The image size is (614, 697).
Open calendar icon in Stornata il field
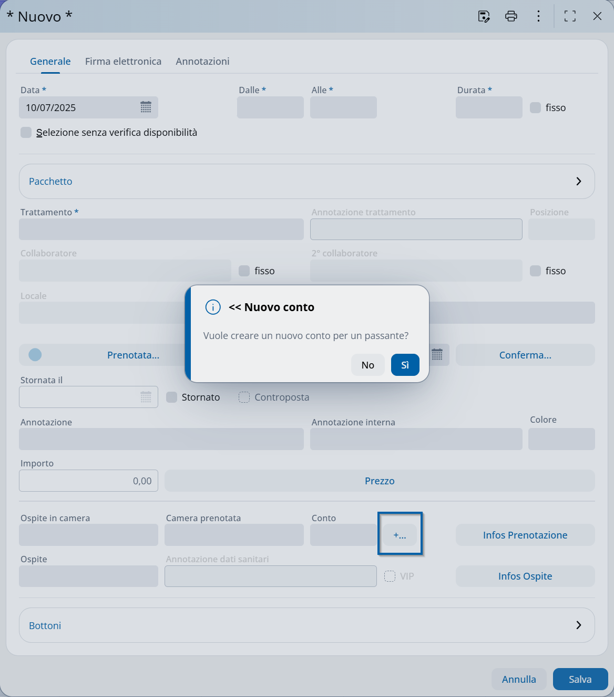point(146,397)
